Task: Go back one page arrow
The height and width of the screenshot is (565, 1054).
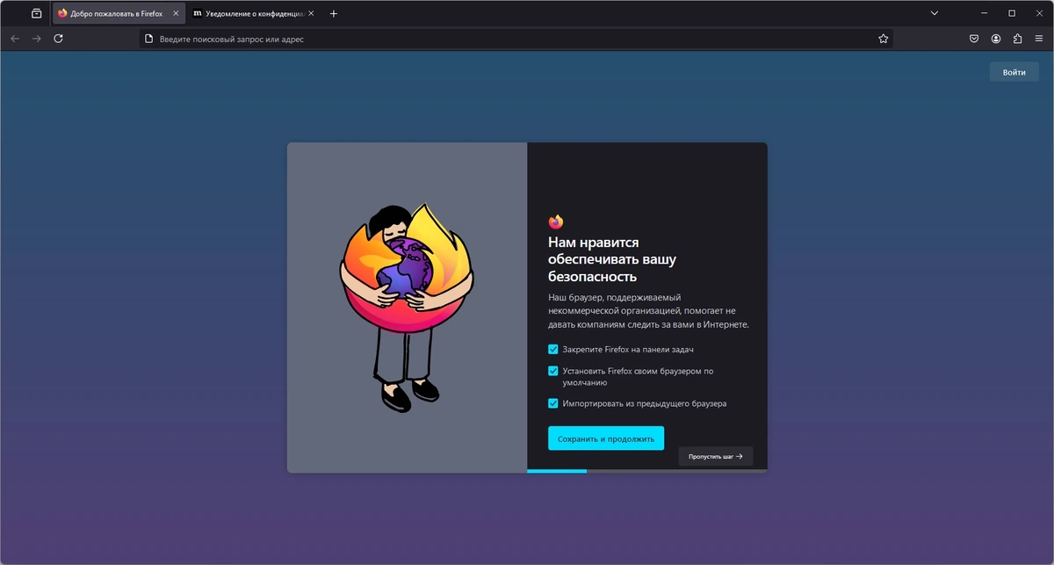Action: pyautogui.click(x=14, y=39)
